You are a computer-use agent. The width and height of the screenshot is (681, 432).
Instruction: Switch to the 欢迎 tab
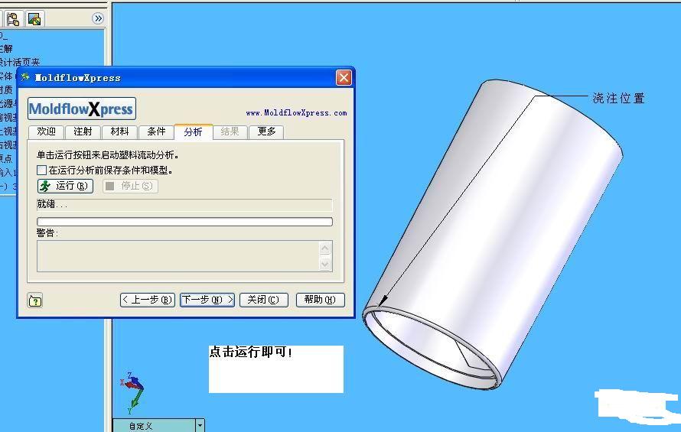pos(46,132)
